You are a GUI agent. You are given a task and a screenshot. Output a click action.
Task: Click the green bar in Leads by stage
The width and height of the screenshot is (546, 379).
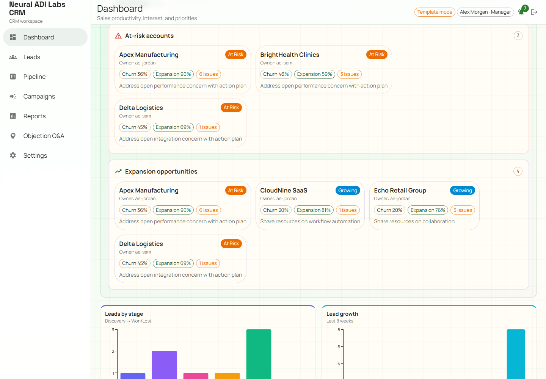pos(259,354)
